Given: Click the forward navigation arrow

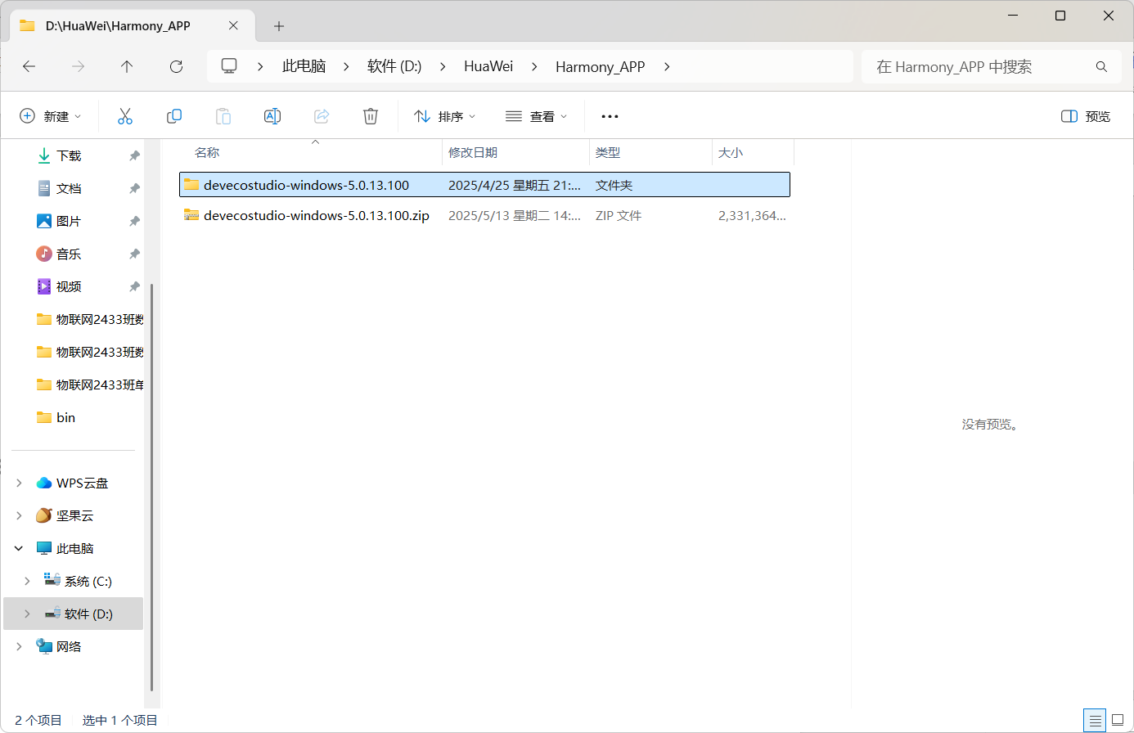Looking at the screenshot, I should pos(79,66).
